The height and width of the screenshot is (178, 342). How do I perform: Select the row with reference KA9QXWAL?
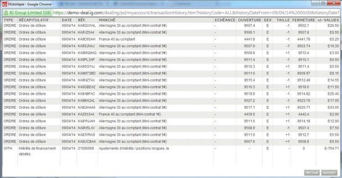(171, 25)
